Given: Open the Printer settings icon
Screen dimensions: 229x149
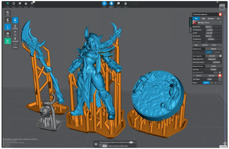Looking at the screenshot, I should coord(14,4).
